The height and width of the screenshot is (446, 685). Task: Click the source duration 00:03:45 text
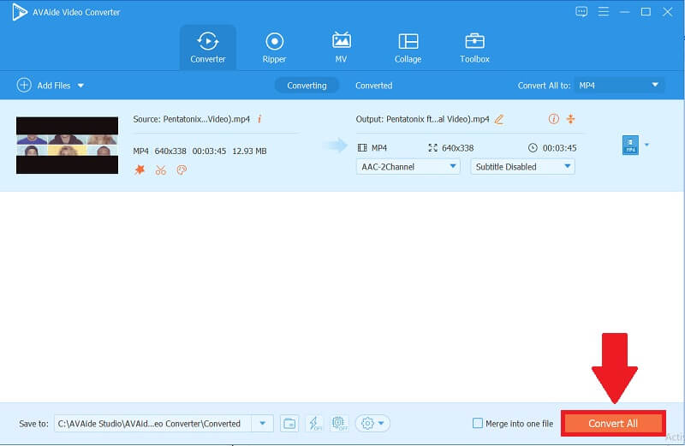pyautogui.click(x=209, y=152)
